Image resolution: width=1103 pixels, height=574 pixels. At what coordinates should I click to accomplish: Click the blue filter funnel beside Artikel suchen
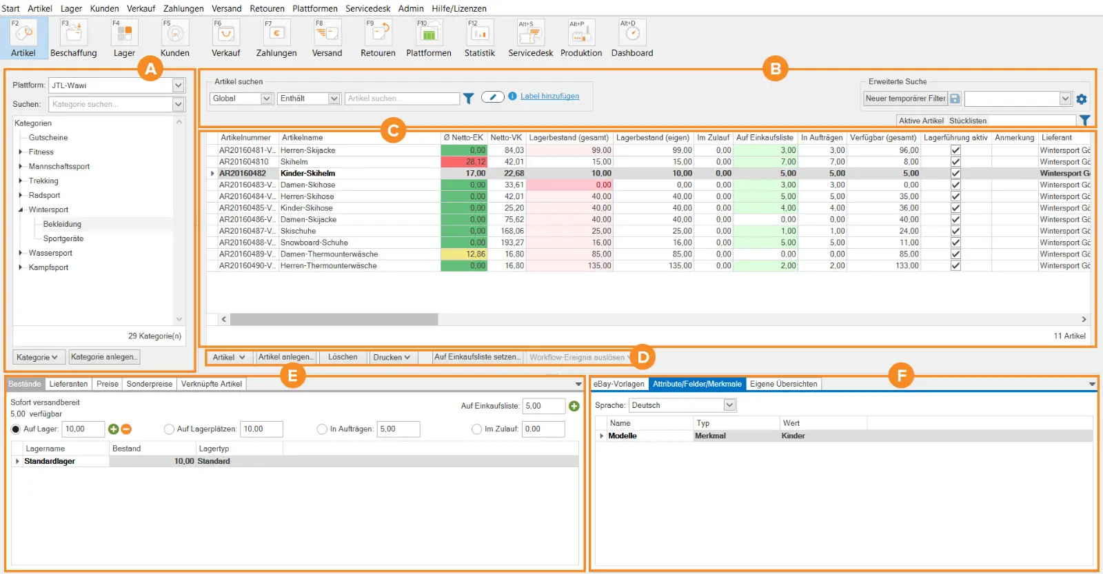468,99
